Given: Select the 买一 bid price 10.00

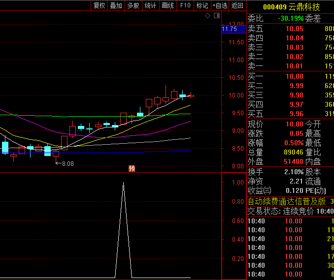Looking at the screenshot, I should pos(295,76).
